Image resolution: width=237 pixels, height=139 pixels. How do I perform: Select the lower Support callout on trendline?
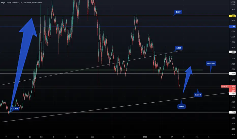pyautogui.click(x=181, y=106)
